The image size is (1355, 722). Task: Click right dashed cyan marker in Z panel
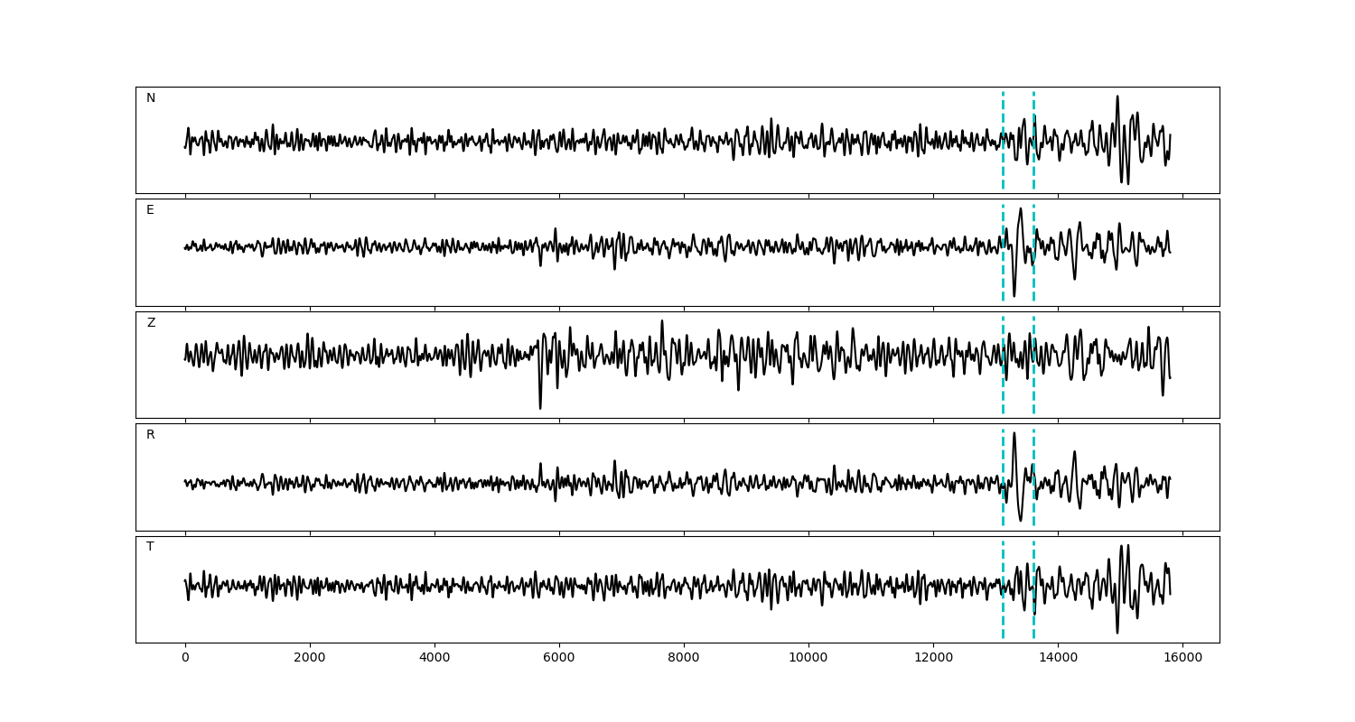pyautogui.click(x=1033, y=365)
